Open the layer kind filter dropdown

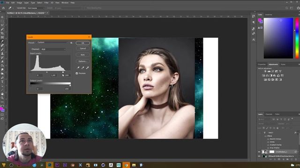(264, 119)
